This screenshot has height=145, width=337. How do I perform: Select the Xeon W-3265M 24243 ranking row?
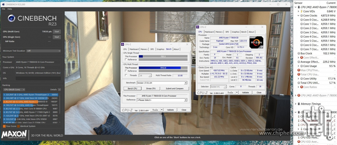tap(31, 98)
